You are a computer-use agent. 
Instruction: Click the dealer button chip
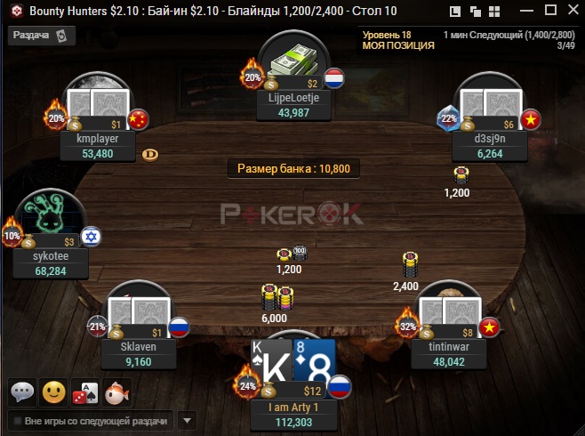[150, 155]
